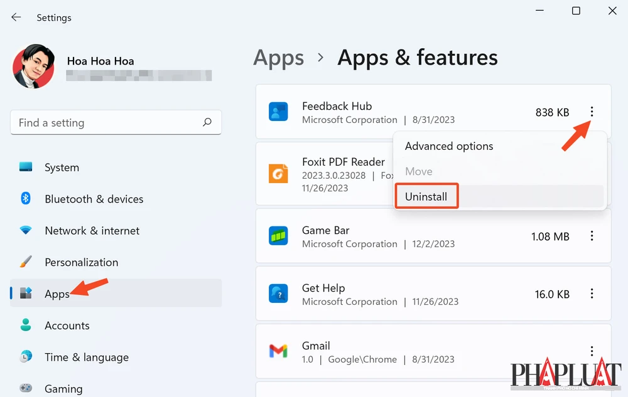This screenshot has width=628, height=397.
Task: Click the search magnifier icon
Action: (x=207, y=123)
